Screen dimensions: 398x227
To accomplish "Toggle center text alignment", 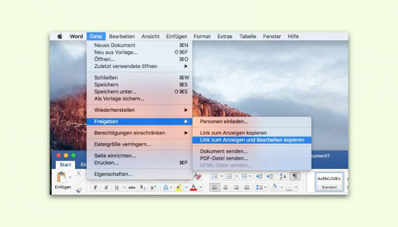I will point(225,187).
